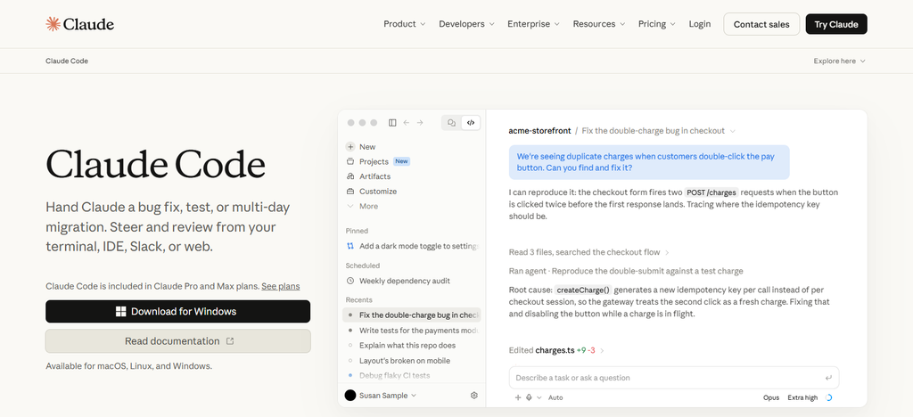Click the Auto mode selector
This screenshot has width=913, height=417.
pos(555,397)
